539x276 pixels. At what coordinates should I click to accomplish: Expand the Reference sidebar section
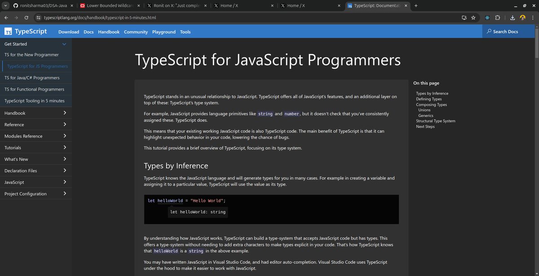pos(36,125)
